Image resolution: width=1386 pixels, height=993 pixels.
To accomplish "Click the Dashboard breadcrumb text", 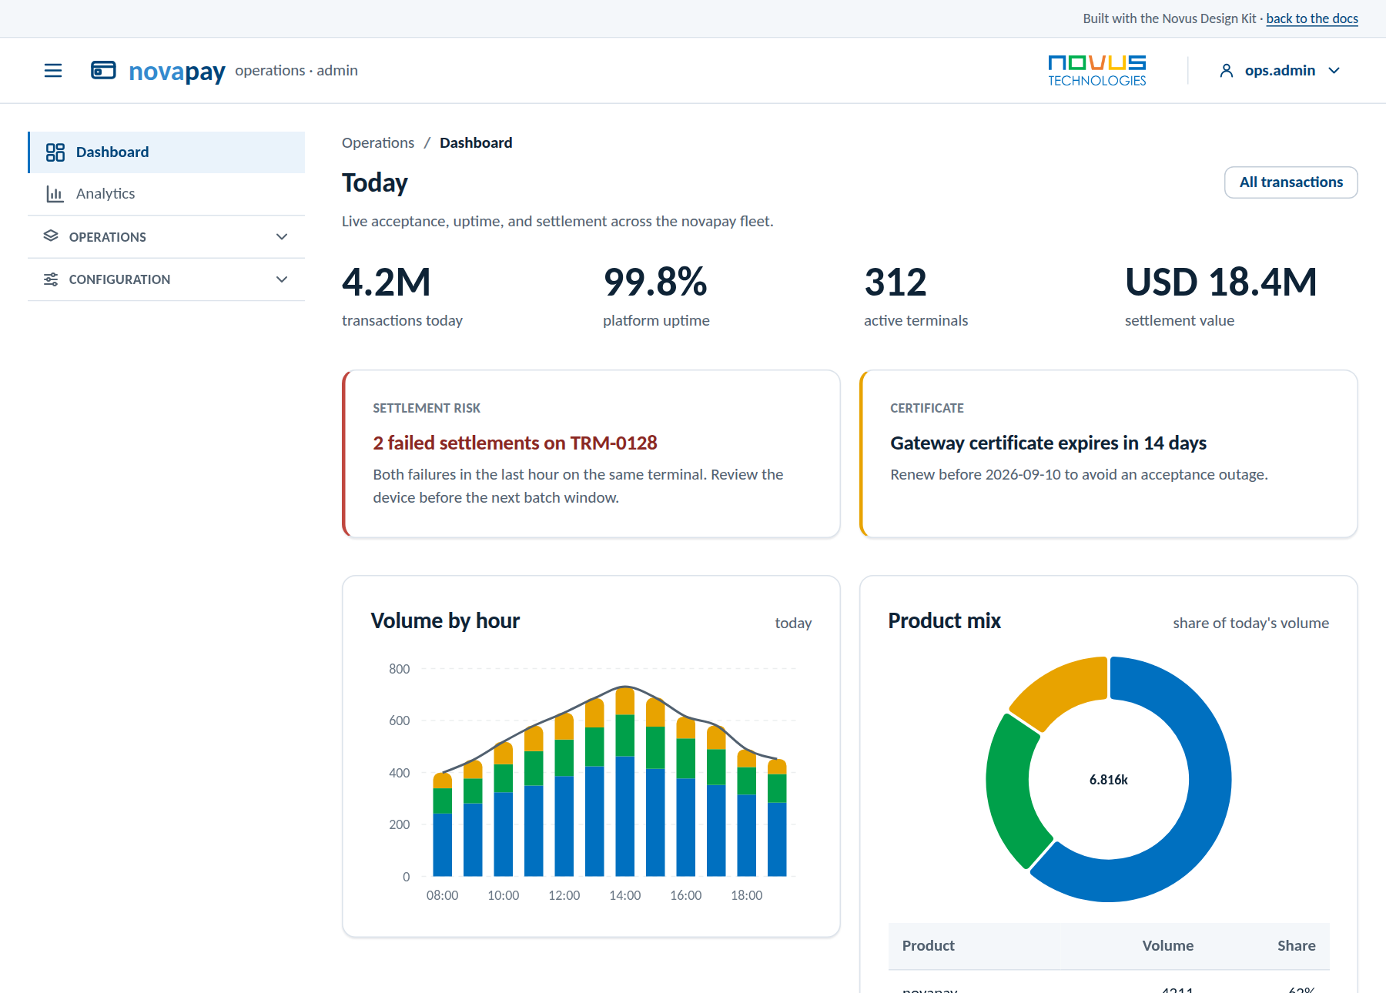I will (476, 143).
